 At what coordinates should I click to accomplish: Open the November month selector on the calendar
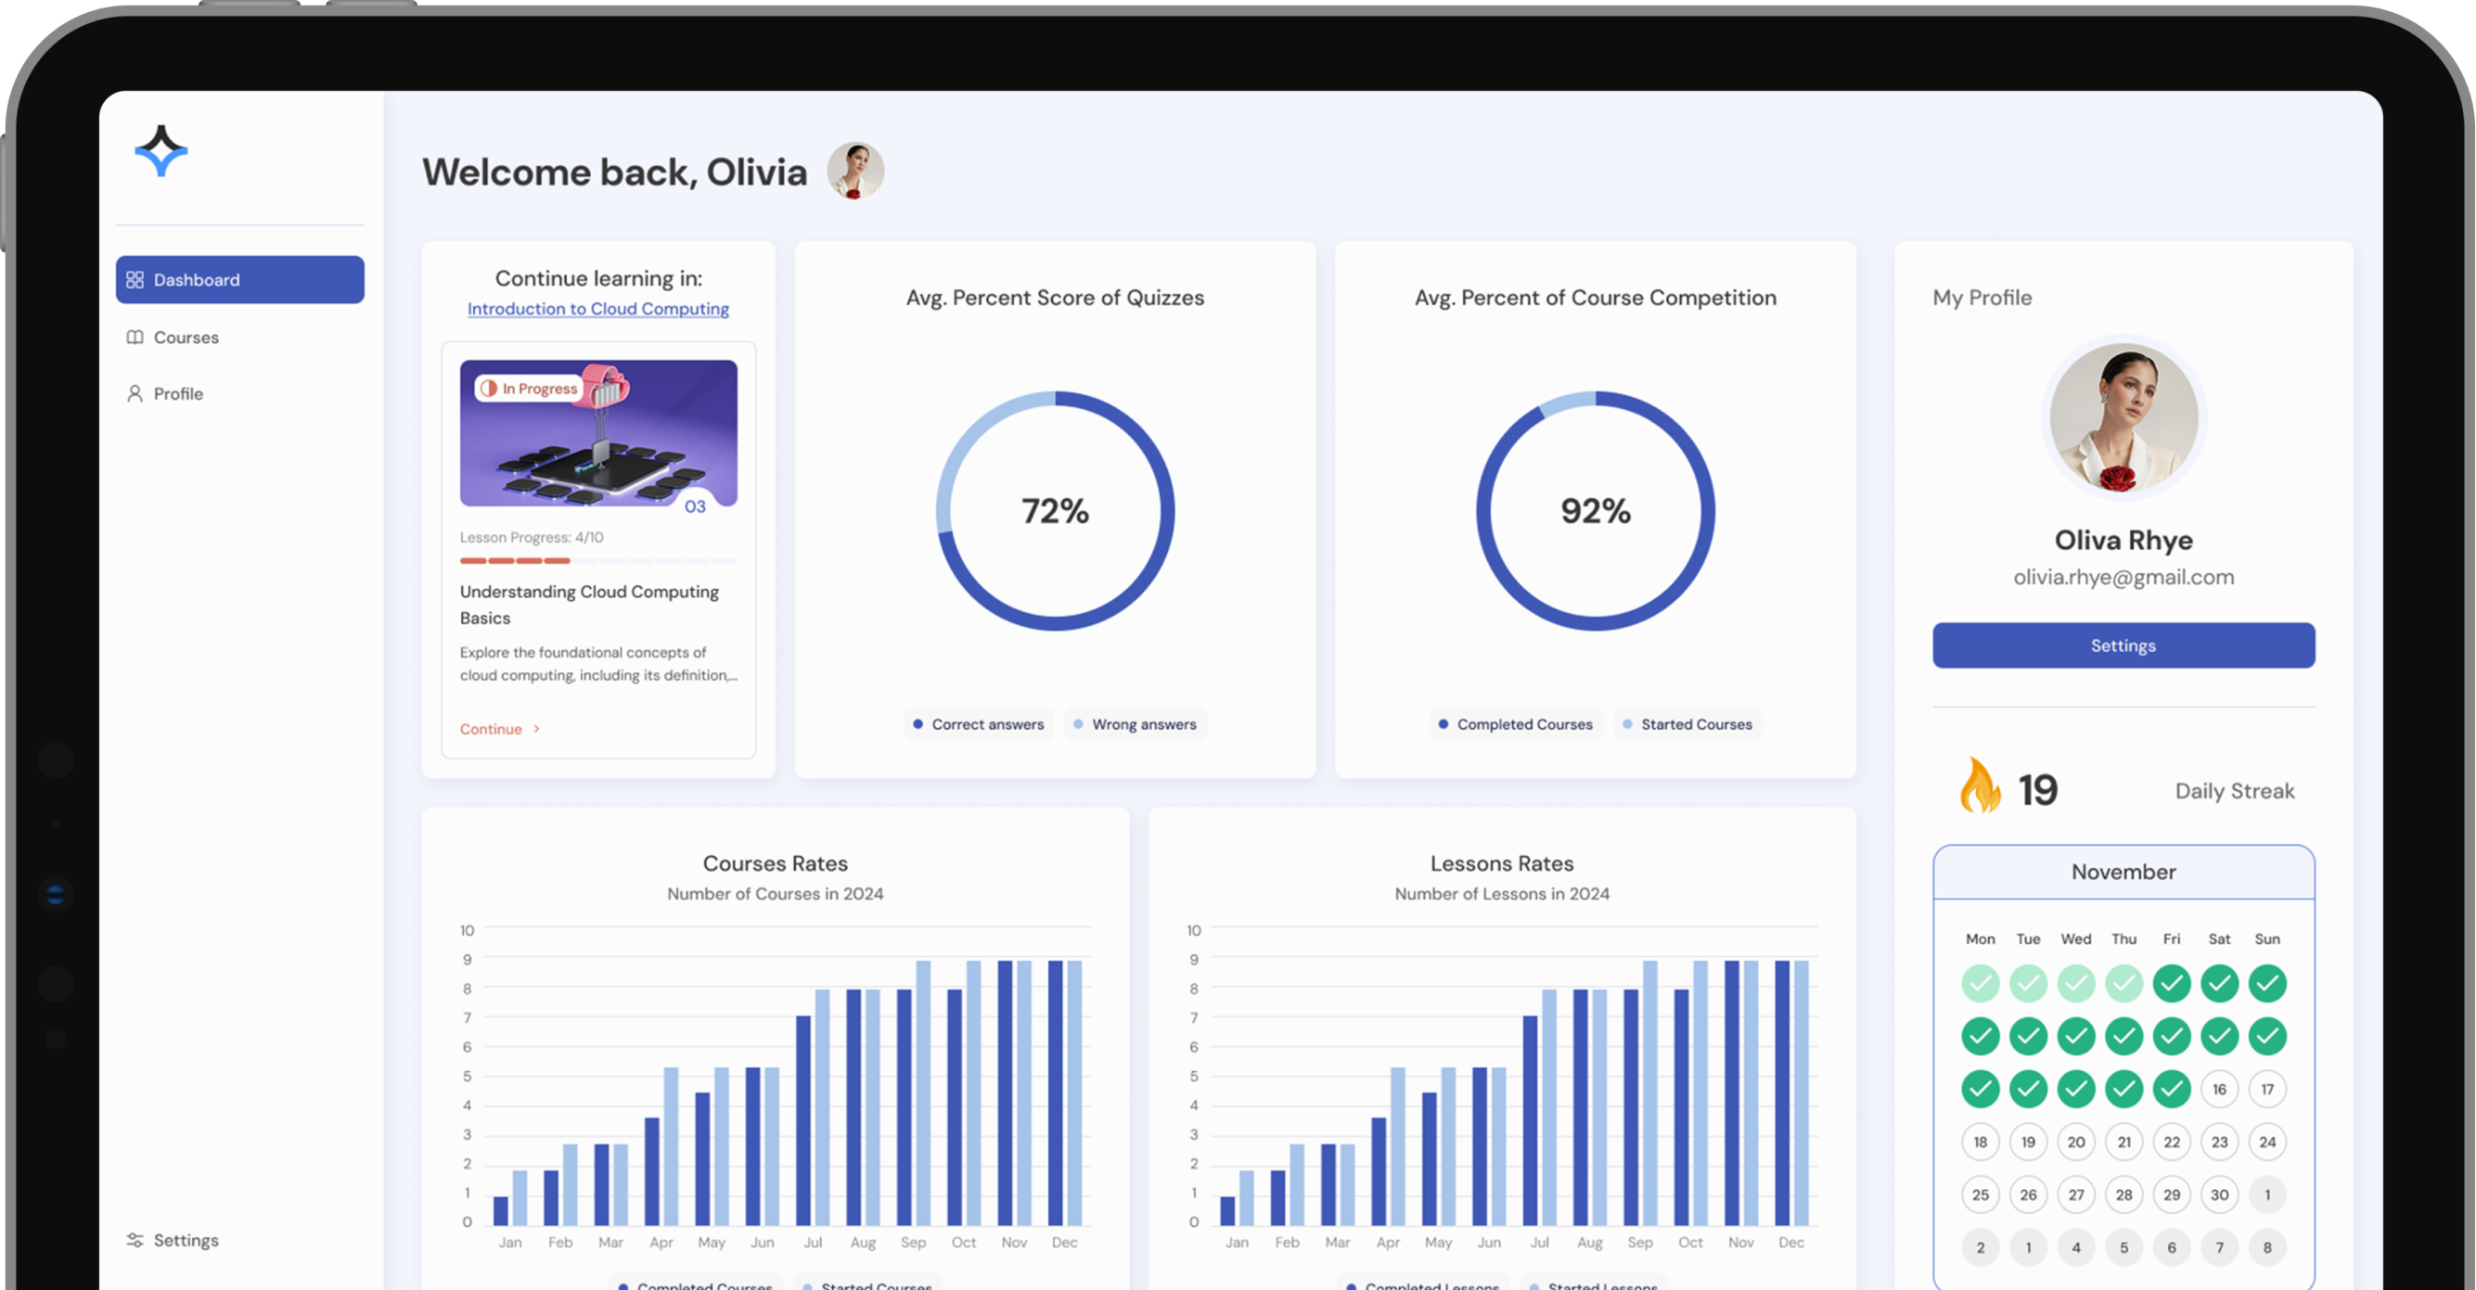[x=2123, y=871]
